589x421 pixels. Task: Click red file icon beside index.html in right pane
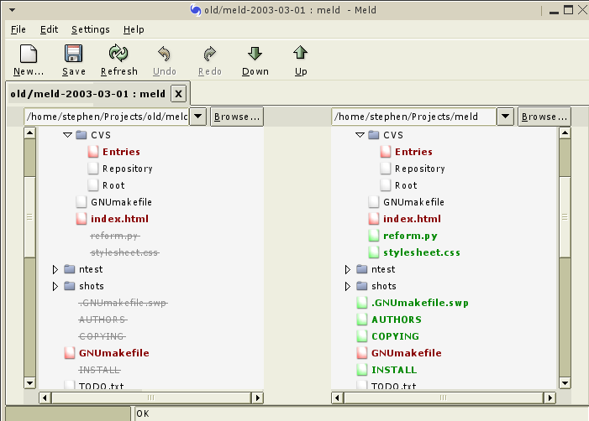(x=373, y=219)
